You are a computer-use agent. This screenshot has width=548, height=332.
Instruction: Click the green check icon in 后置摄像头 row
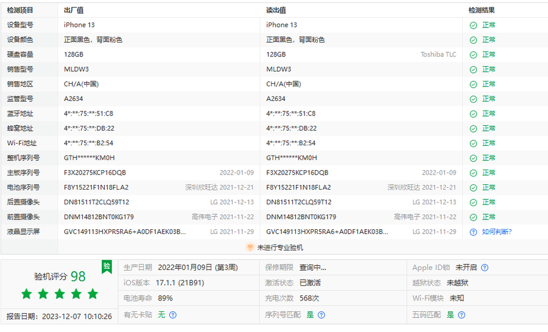[473, 202]
